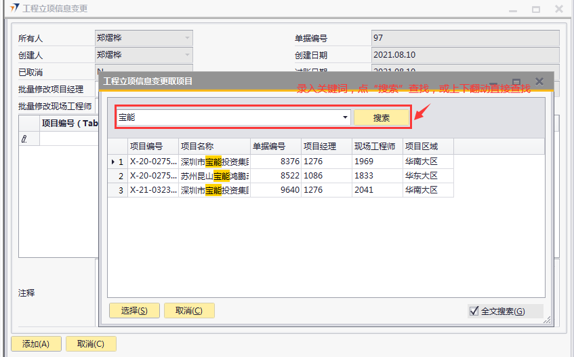This screenshot has height=357, width=574.
Task: Expand the 所有人 dropdown
Action: tap(187, 38)
